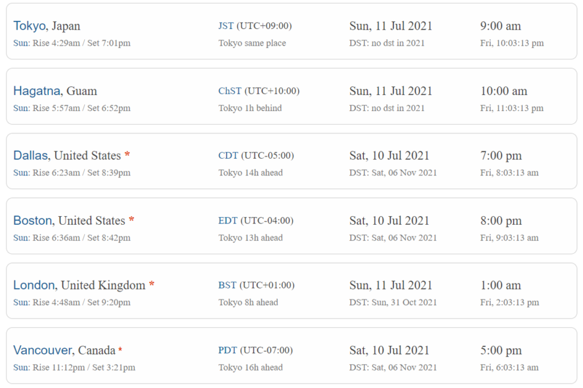The height and width of the screenshot is (388, 583).
Task: Click the JST time zone abbreviation
Action: point(226,26)
